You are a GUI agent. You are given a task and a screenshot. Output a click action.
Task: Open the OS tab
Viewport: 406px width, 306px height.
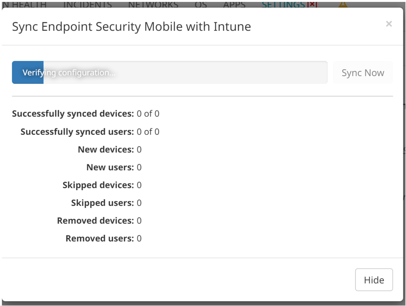[201, 4]
